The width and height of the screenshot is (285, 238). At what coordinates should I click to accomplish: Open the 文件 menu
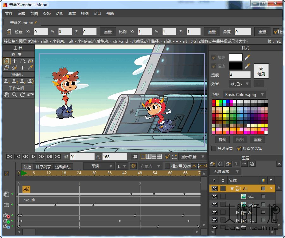[9, 14]
